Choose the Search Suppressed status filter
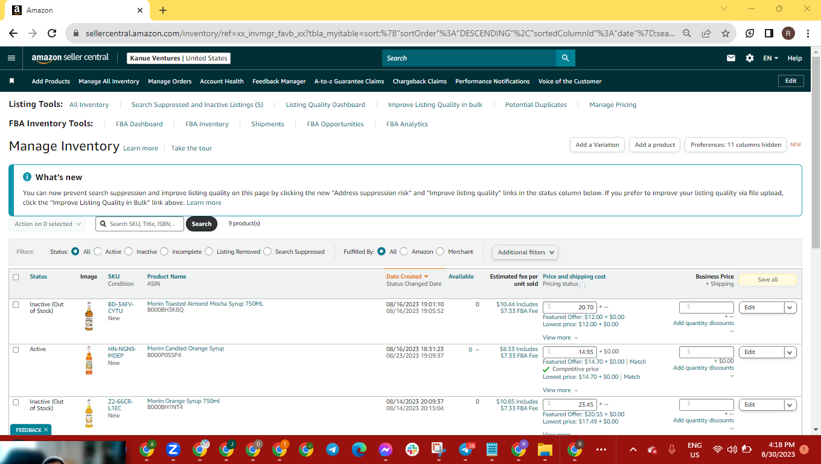 point(267,251)
